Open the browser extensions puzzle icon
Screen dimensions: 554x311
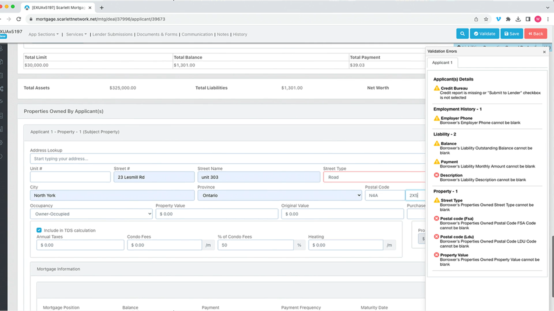coord(508,19)
